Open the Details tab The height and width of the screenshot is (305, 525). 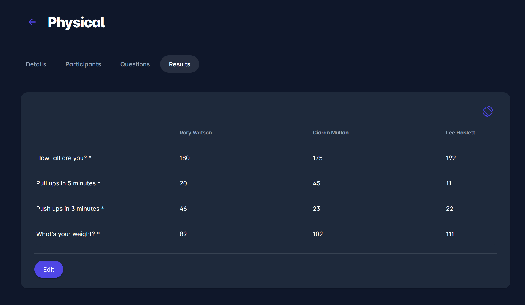tap(36, 64)
